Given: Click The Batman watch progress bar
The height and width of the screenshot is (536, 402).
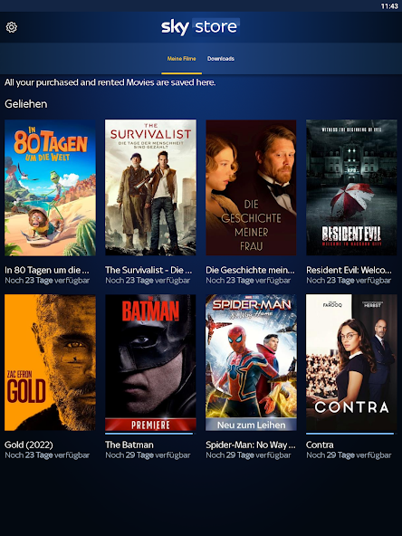Looking at the screenshot, I should 149,434.
